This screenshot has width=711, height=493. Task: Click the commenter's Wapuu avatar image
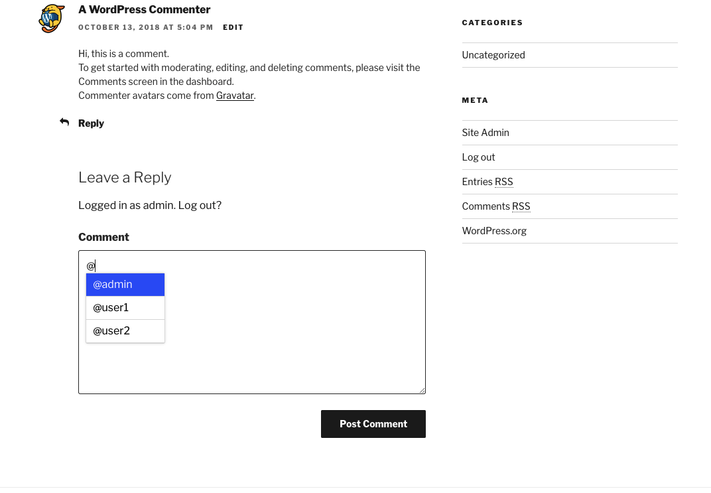52,19
